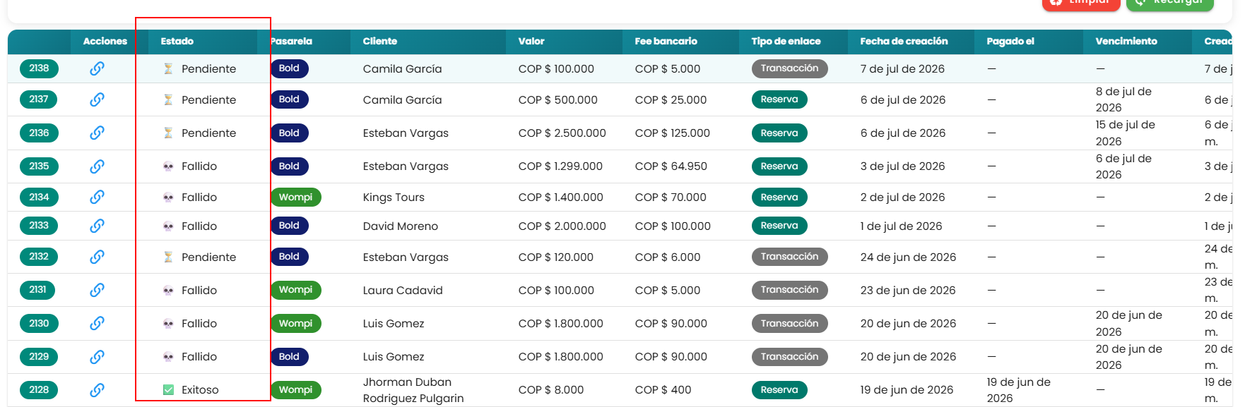The height and width of the screenshot is (407, 1245).
Task: Select the Bold badge for David Moreno
Action: [x=289, y=226]
